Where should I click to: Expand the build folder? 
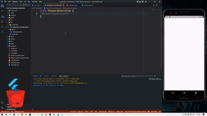point(12,18)
